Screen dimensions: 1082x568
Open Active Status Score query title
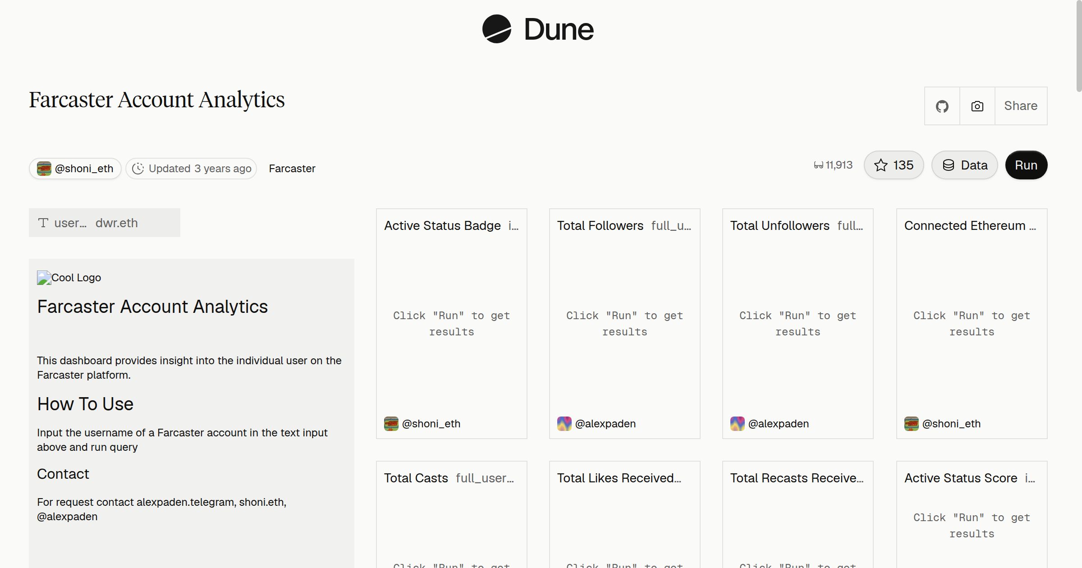(961, 478)
